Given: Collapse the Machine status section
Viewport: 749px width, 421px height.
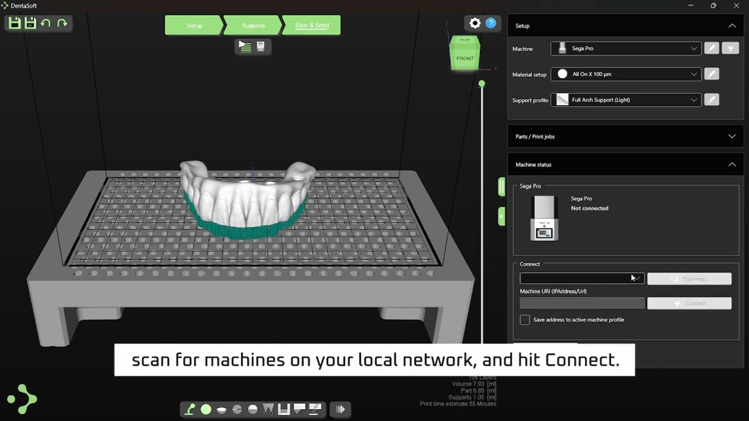Looking at the screenshot, I should tap(731, 164).
